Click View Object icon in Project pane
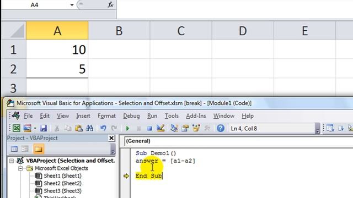This screenshot has height=198, width=353. point(25,149)
